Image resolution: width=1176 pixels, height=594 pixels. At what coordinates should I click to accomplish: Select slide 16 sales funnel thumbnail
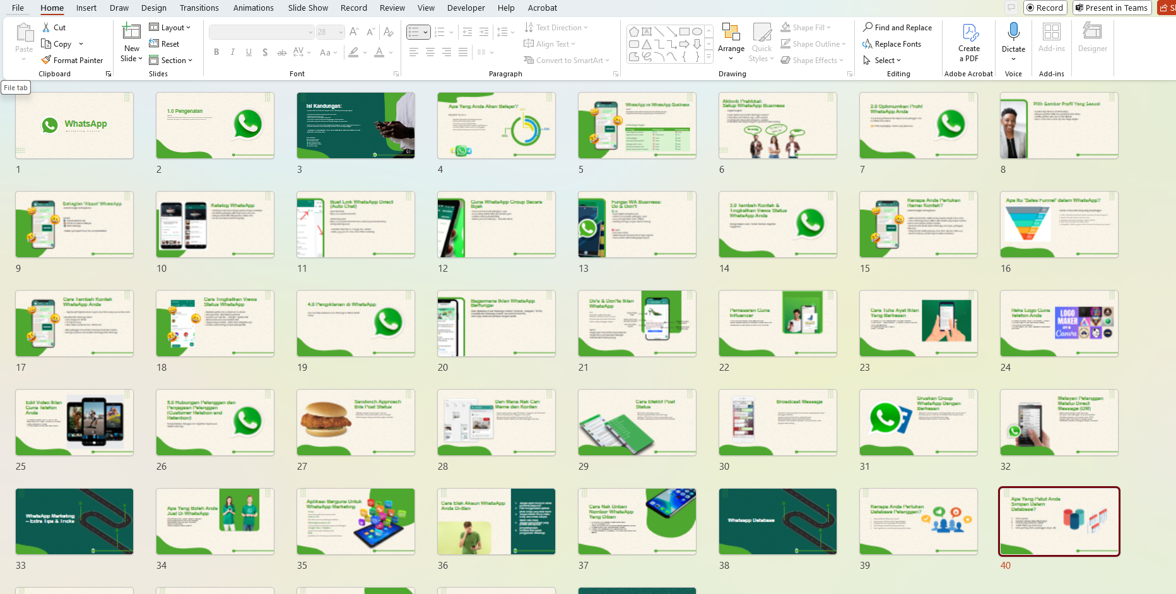1059,224
